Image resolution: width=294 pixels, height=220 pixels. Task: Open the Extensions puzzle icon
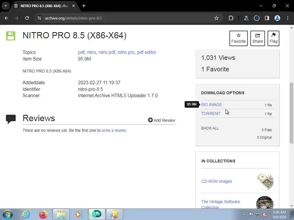pyautogui.click(x=231, y=18)
